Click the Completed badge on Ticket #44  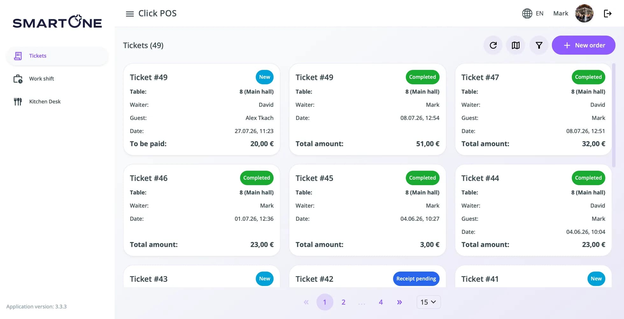[x=588, y=178]
